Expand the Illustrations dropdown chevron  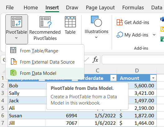tap(96, 37)
